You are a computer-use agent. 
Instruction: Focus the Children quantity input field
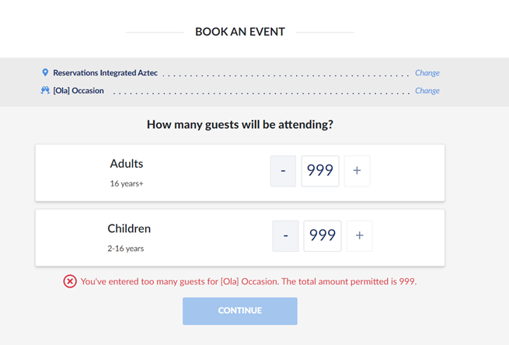(x=322, y=235)
